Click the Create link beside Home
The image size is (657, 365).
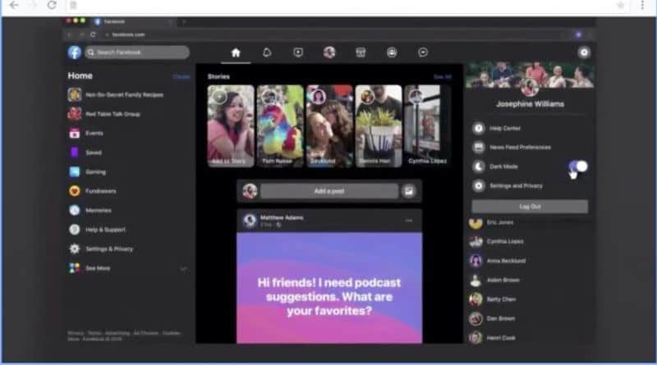click(181, 76)
